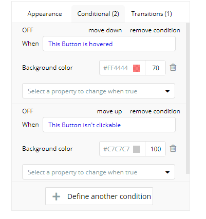The image size is (206, 219).
Task: Open the red #FF4444 color swatch
Action: click(137, 68)
